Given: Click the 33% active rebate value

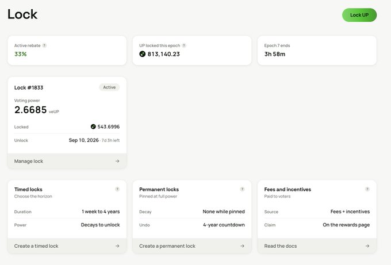Looking at the screenshot, I should (21, 54).
